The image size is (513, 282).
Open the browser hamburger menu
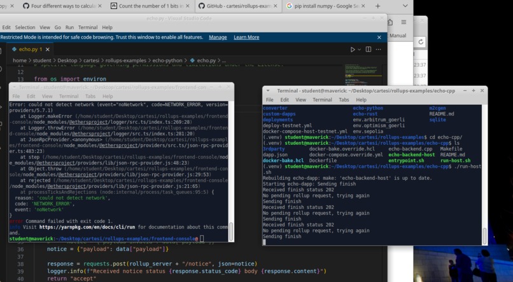click(x=404, y=22)
